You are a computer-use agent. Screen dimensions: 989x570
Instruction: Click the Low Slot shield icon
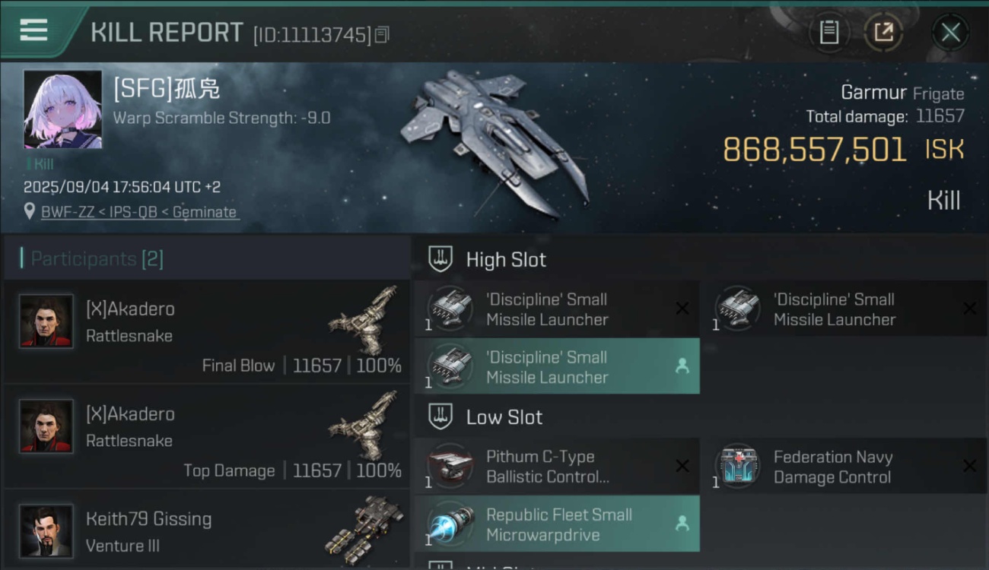click(x=440, y=416)
